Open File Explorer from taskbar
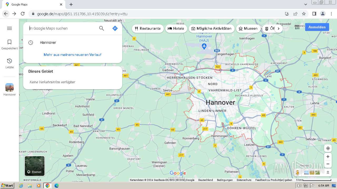Viewport: 337px width, 189px height. point(30,186)
